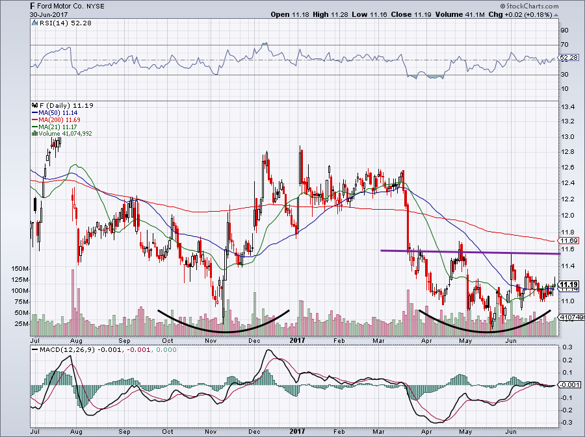
Task: Click Feb under the MACD panel
Action: coord(339,431)
